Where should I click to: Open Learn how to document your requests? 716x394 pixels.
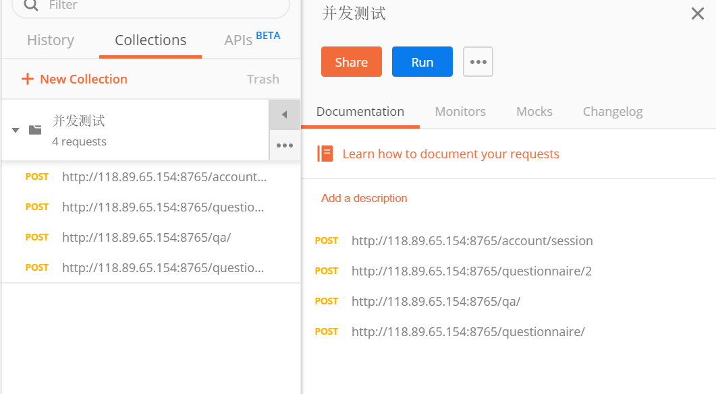coord(451,154)
